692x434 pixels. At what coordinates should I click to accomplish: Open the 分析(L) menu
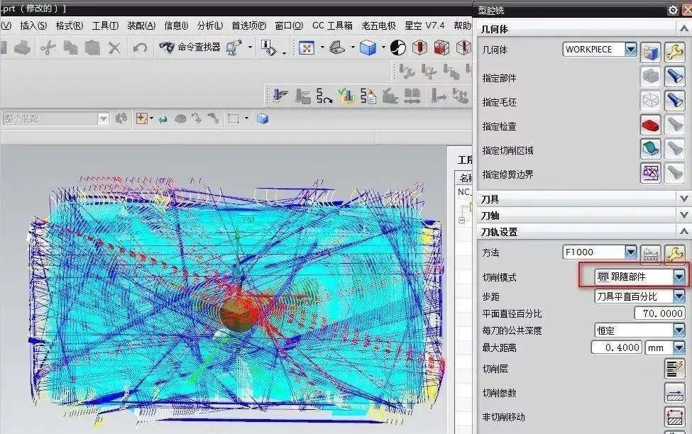tap(209, 26)
